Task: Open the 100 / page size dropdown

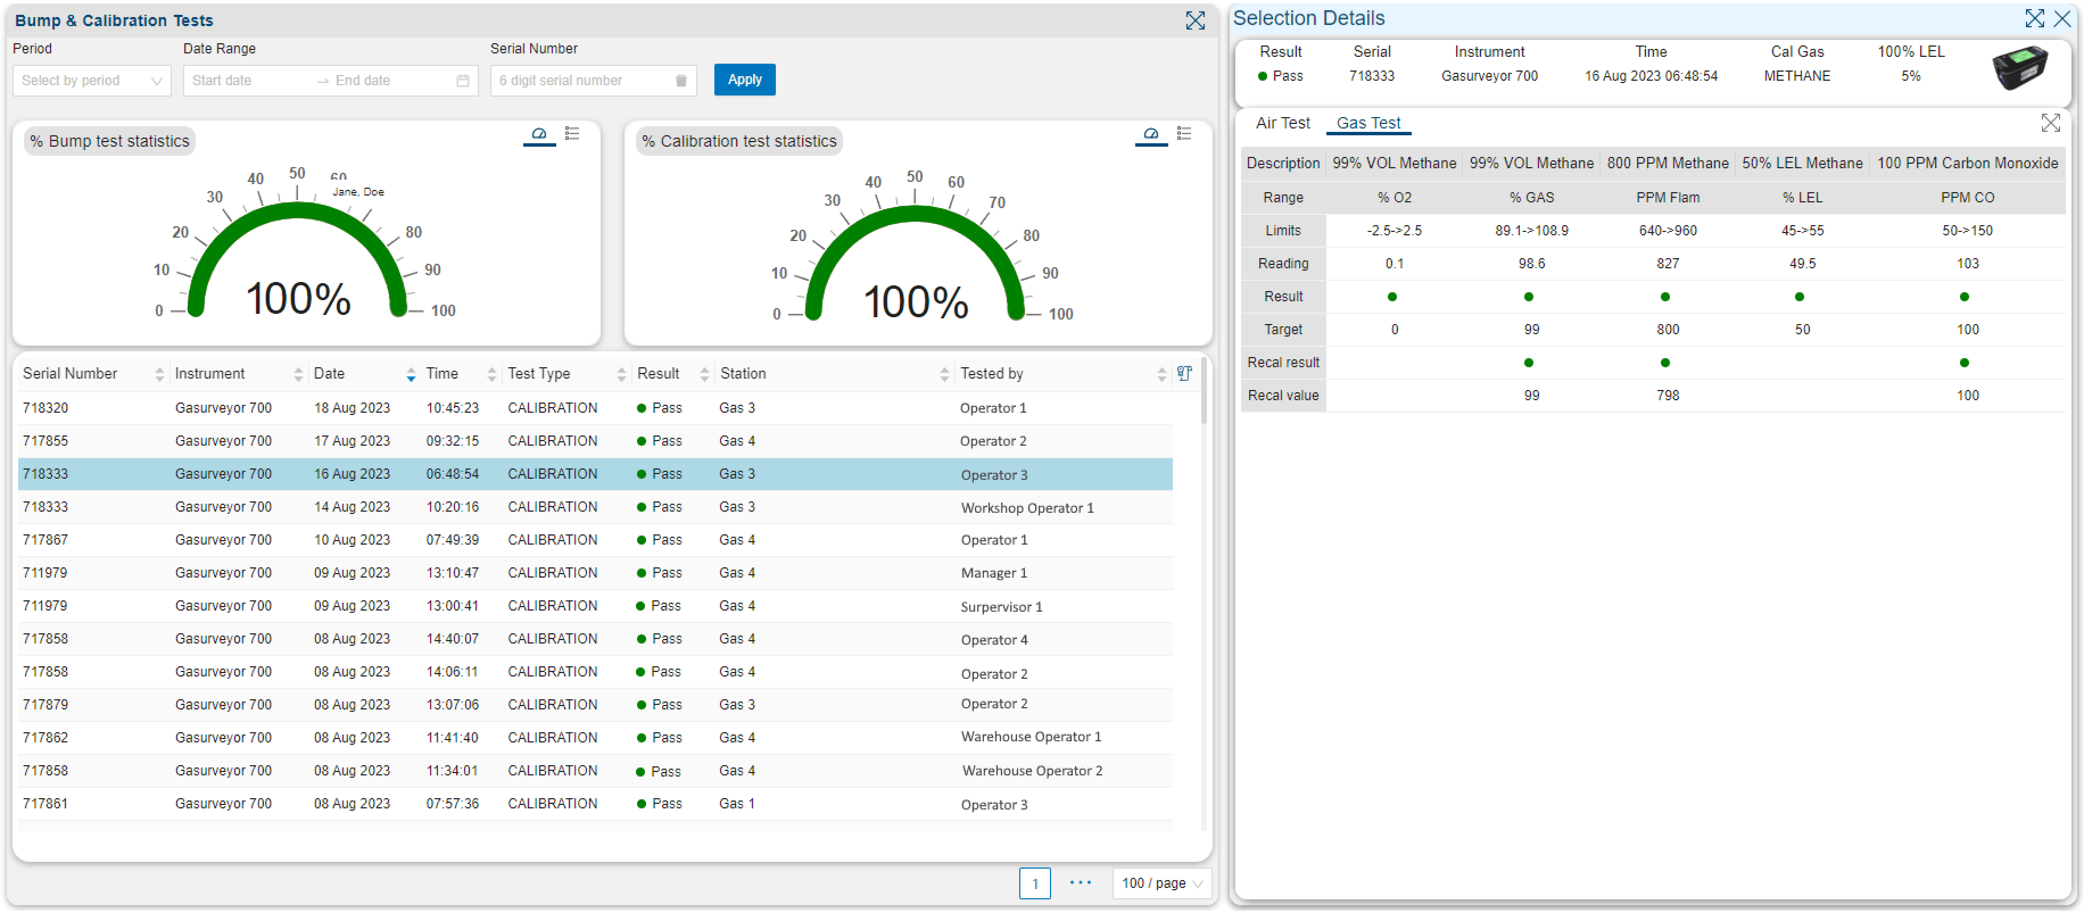Action: (x=1161, y=883)
